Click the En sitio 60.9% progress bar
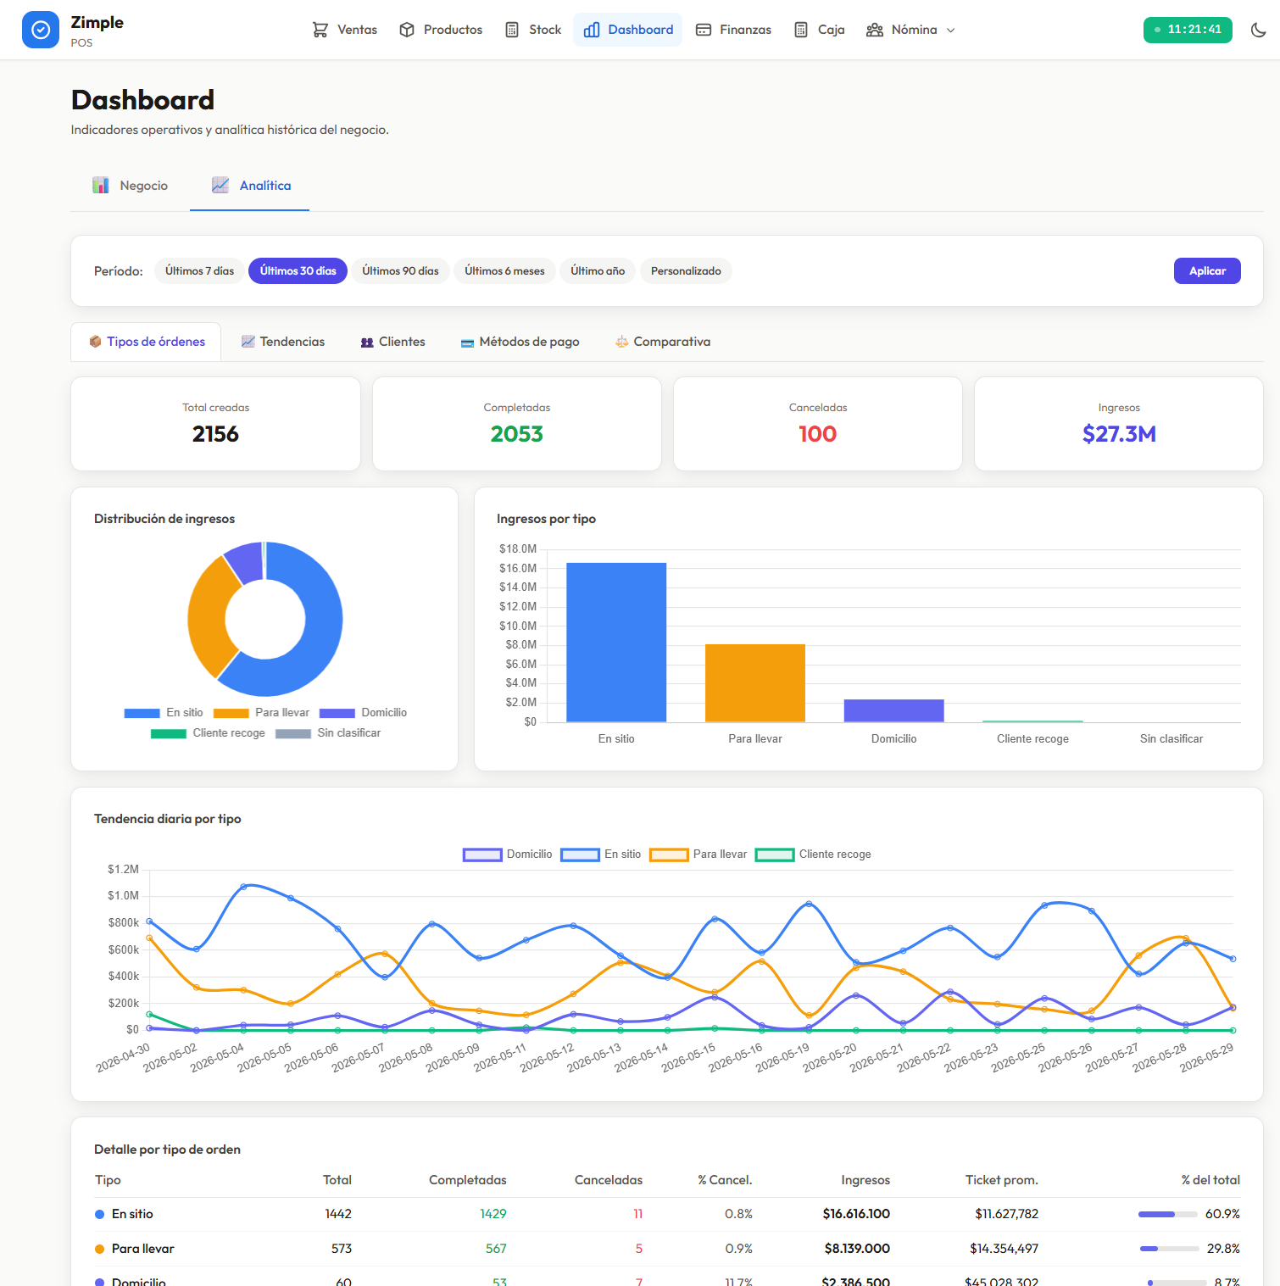The image size is (1280, 1286). 1168,1215
